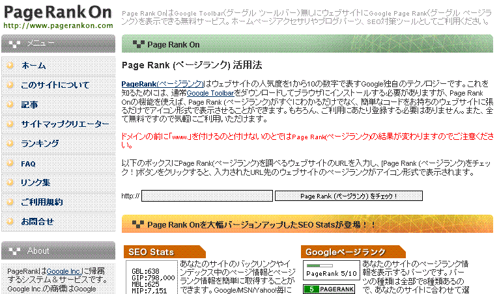Image resolution: width=499 pixels, height=294 pixels.
Task: Click the URL input field after http://
Action: tap(207, 196)
